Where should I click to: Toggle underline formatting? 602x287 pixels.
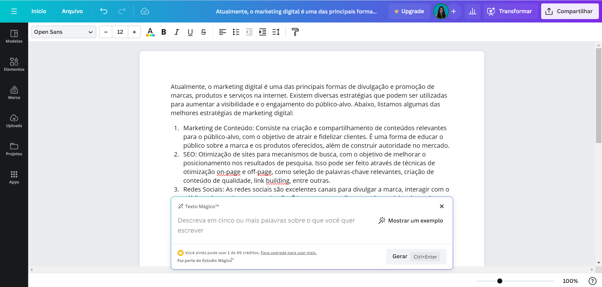[x=190, y=32]
